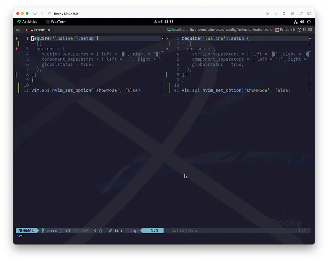Click the abc indicator left of wezterm tab

pos(18,30)
